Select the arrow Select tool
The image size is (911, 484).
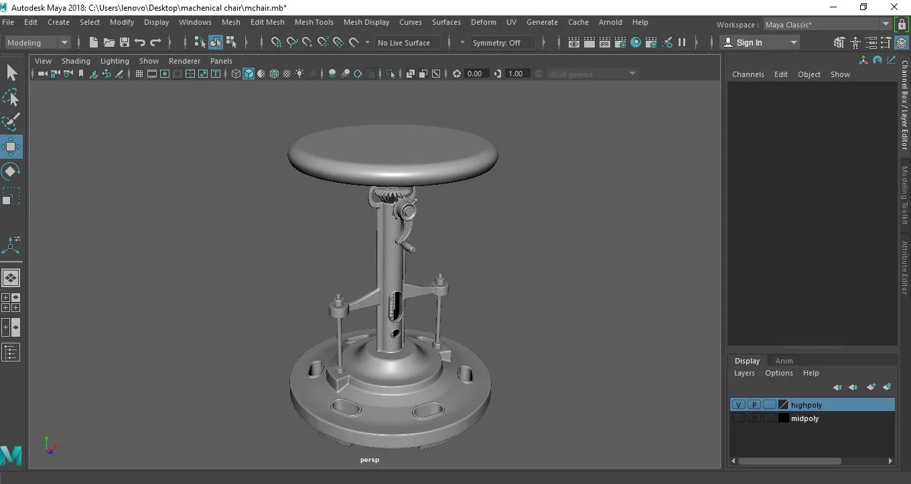[x=11, y=72]
